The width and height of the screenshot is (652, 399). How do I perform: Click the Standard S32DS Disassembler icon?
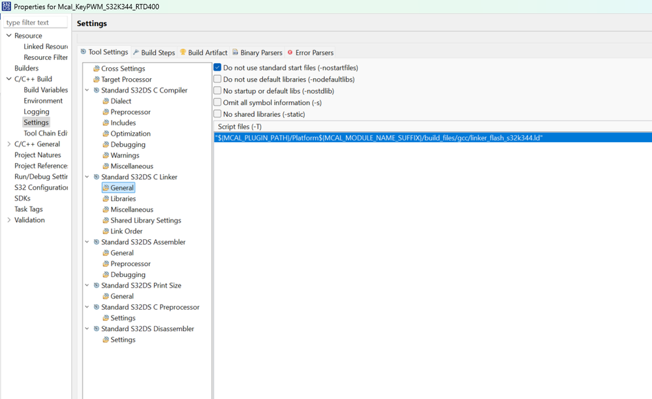click(x=97, y=329)
